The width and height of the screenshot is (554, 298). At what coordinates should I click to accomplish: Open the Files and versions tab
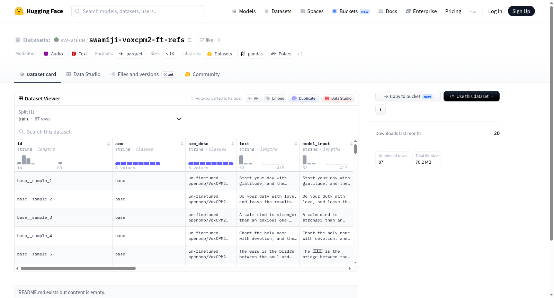click(143, 74)
